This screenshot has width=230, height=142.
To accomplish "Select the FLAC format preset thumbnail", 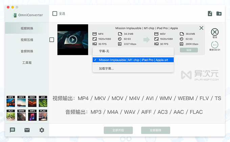I will 43,115.
